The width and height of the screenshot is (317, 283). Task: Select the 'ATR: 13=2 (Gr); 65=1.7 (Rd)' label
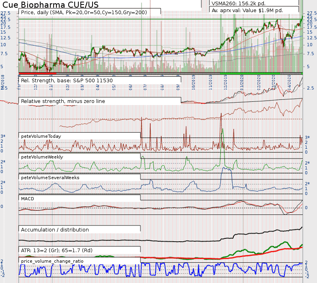coord(56,250)
